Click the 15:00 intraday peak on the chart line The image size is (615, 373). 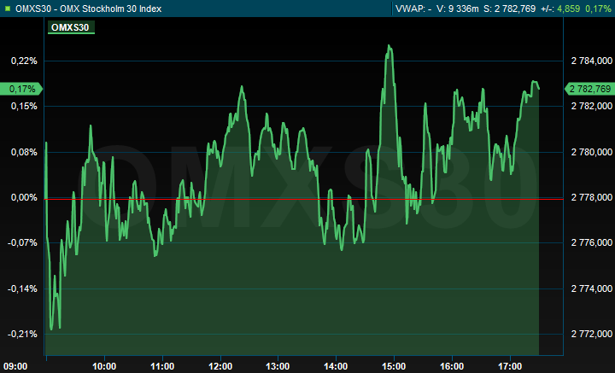pos(389,46)
